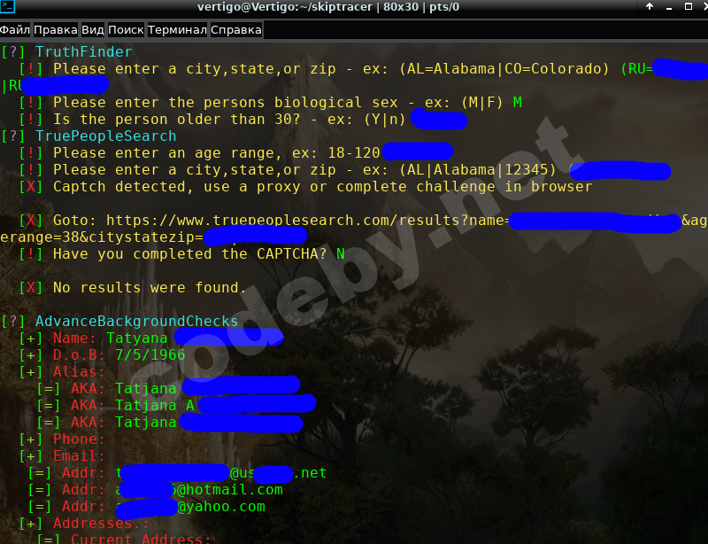708x544 pixels.
Task: Click TruthFinder 'Please enter a city,state,or zip' prompt
Action: tap(363, 69)
